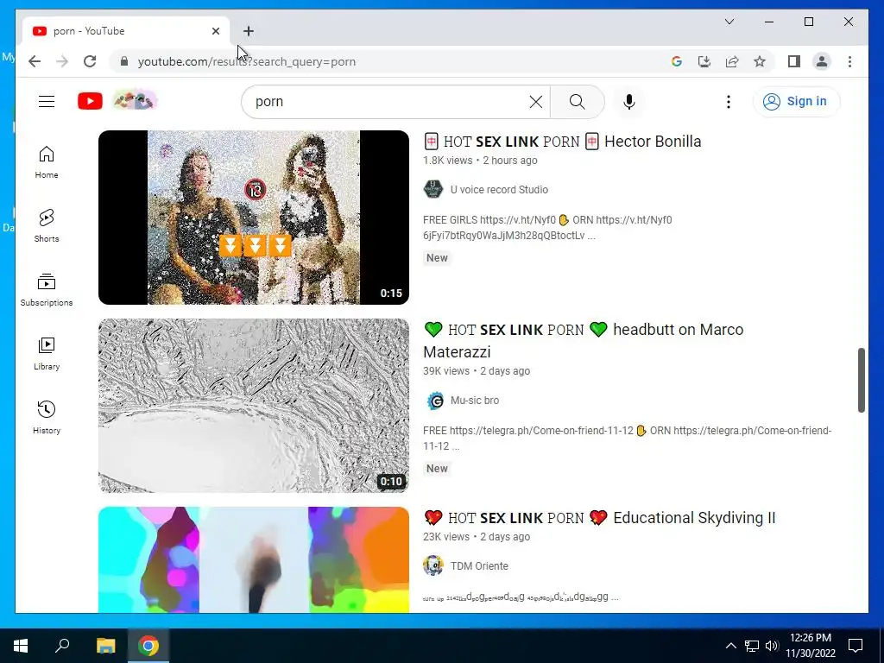Click the TDM Oriente channel avatar

click(433, 565)
